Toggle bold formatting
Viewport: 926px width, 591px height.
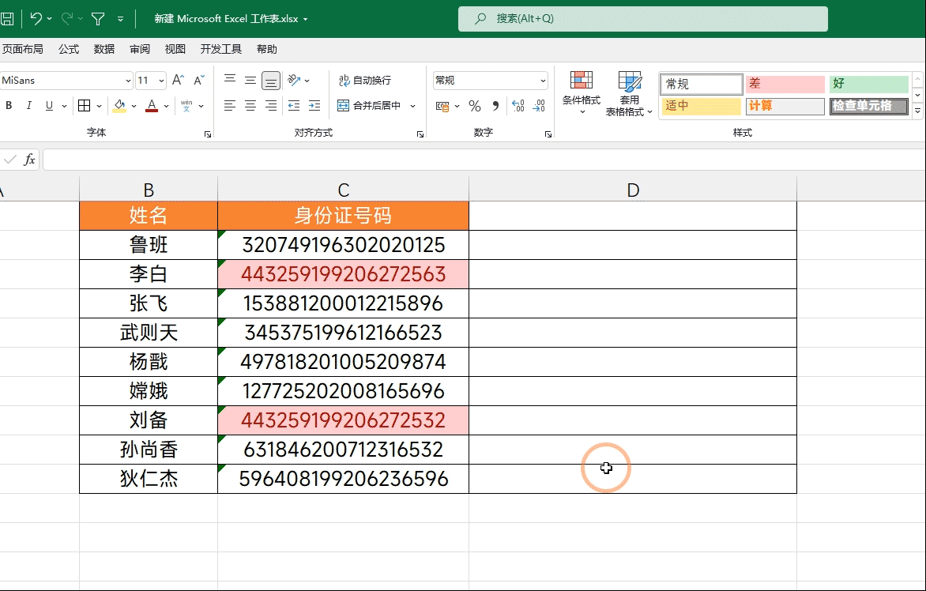9,106
